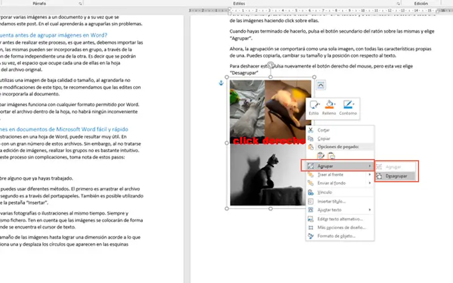Open Formato de objeto option
The image size is (453, 283).
(336, 235)
